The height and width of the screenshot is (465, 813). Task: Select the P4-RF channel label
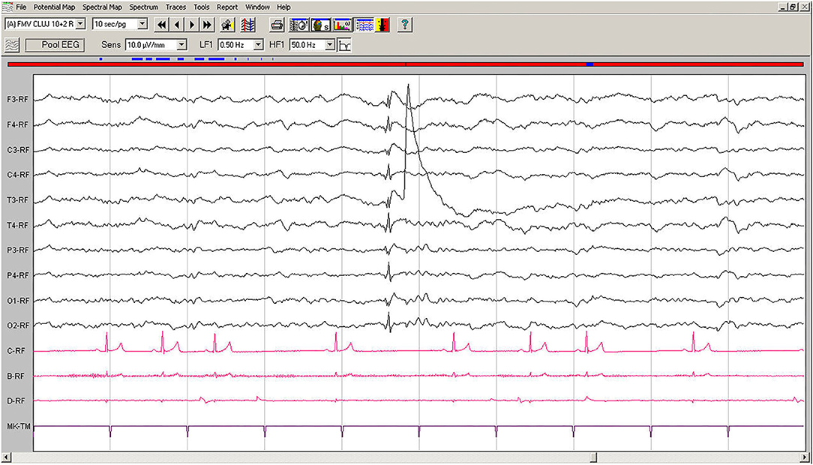pos(18,276)
